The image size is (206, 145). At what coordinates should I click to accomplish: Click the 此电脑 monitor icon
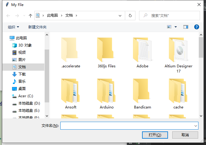[x=12, y=38]
